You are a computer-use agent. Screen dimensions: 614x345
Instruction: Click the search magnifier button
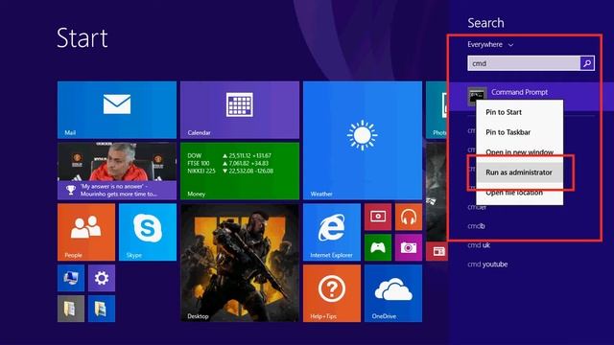tap(587, 63)
